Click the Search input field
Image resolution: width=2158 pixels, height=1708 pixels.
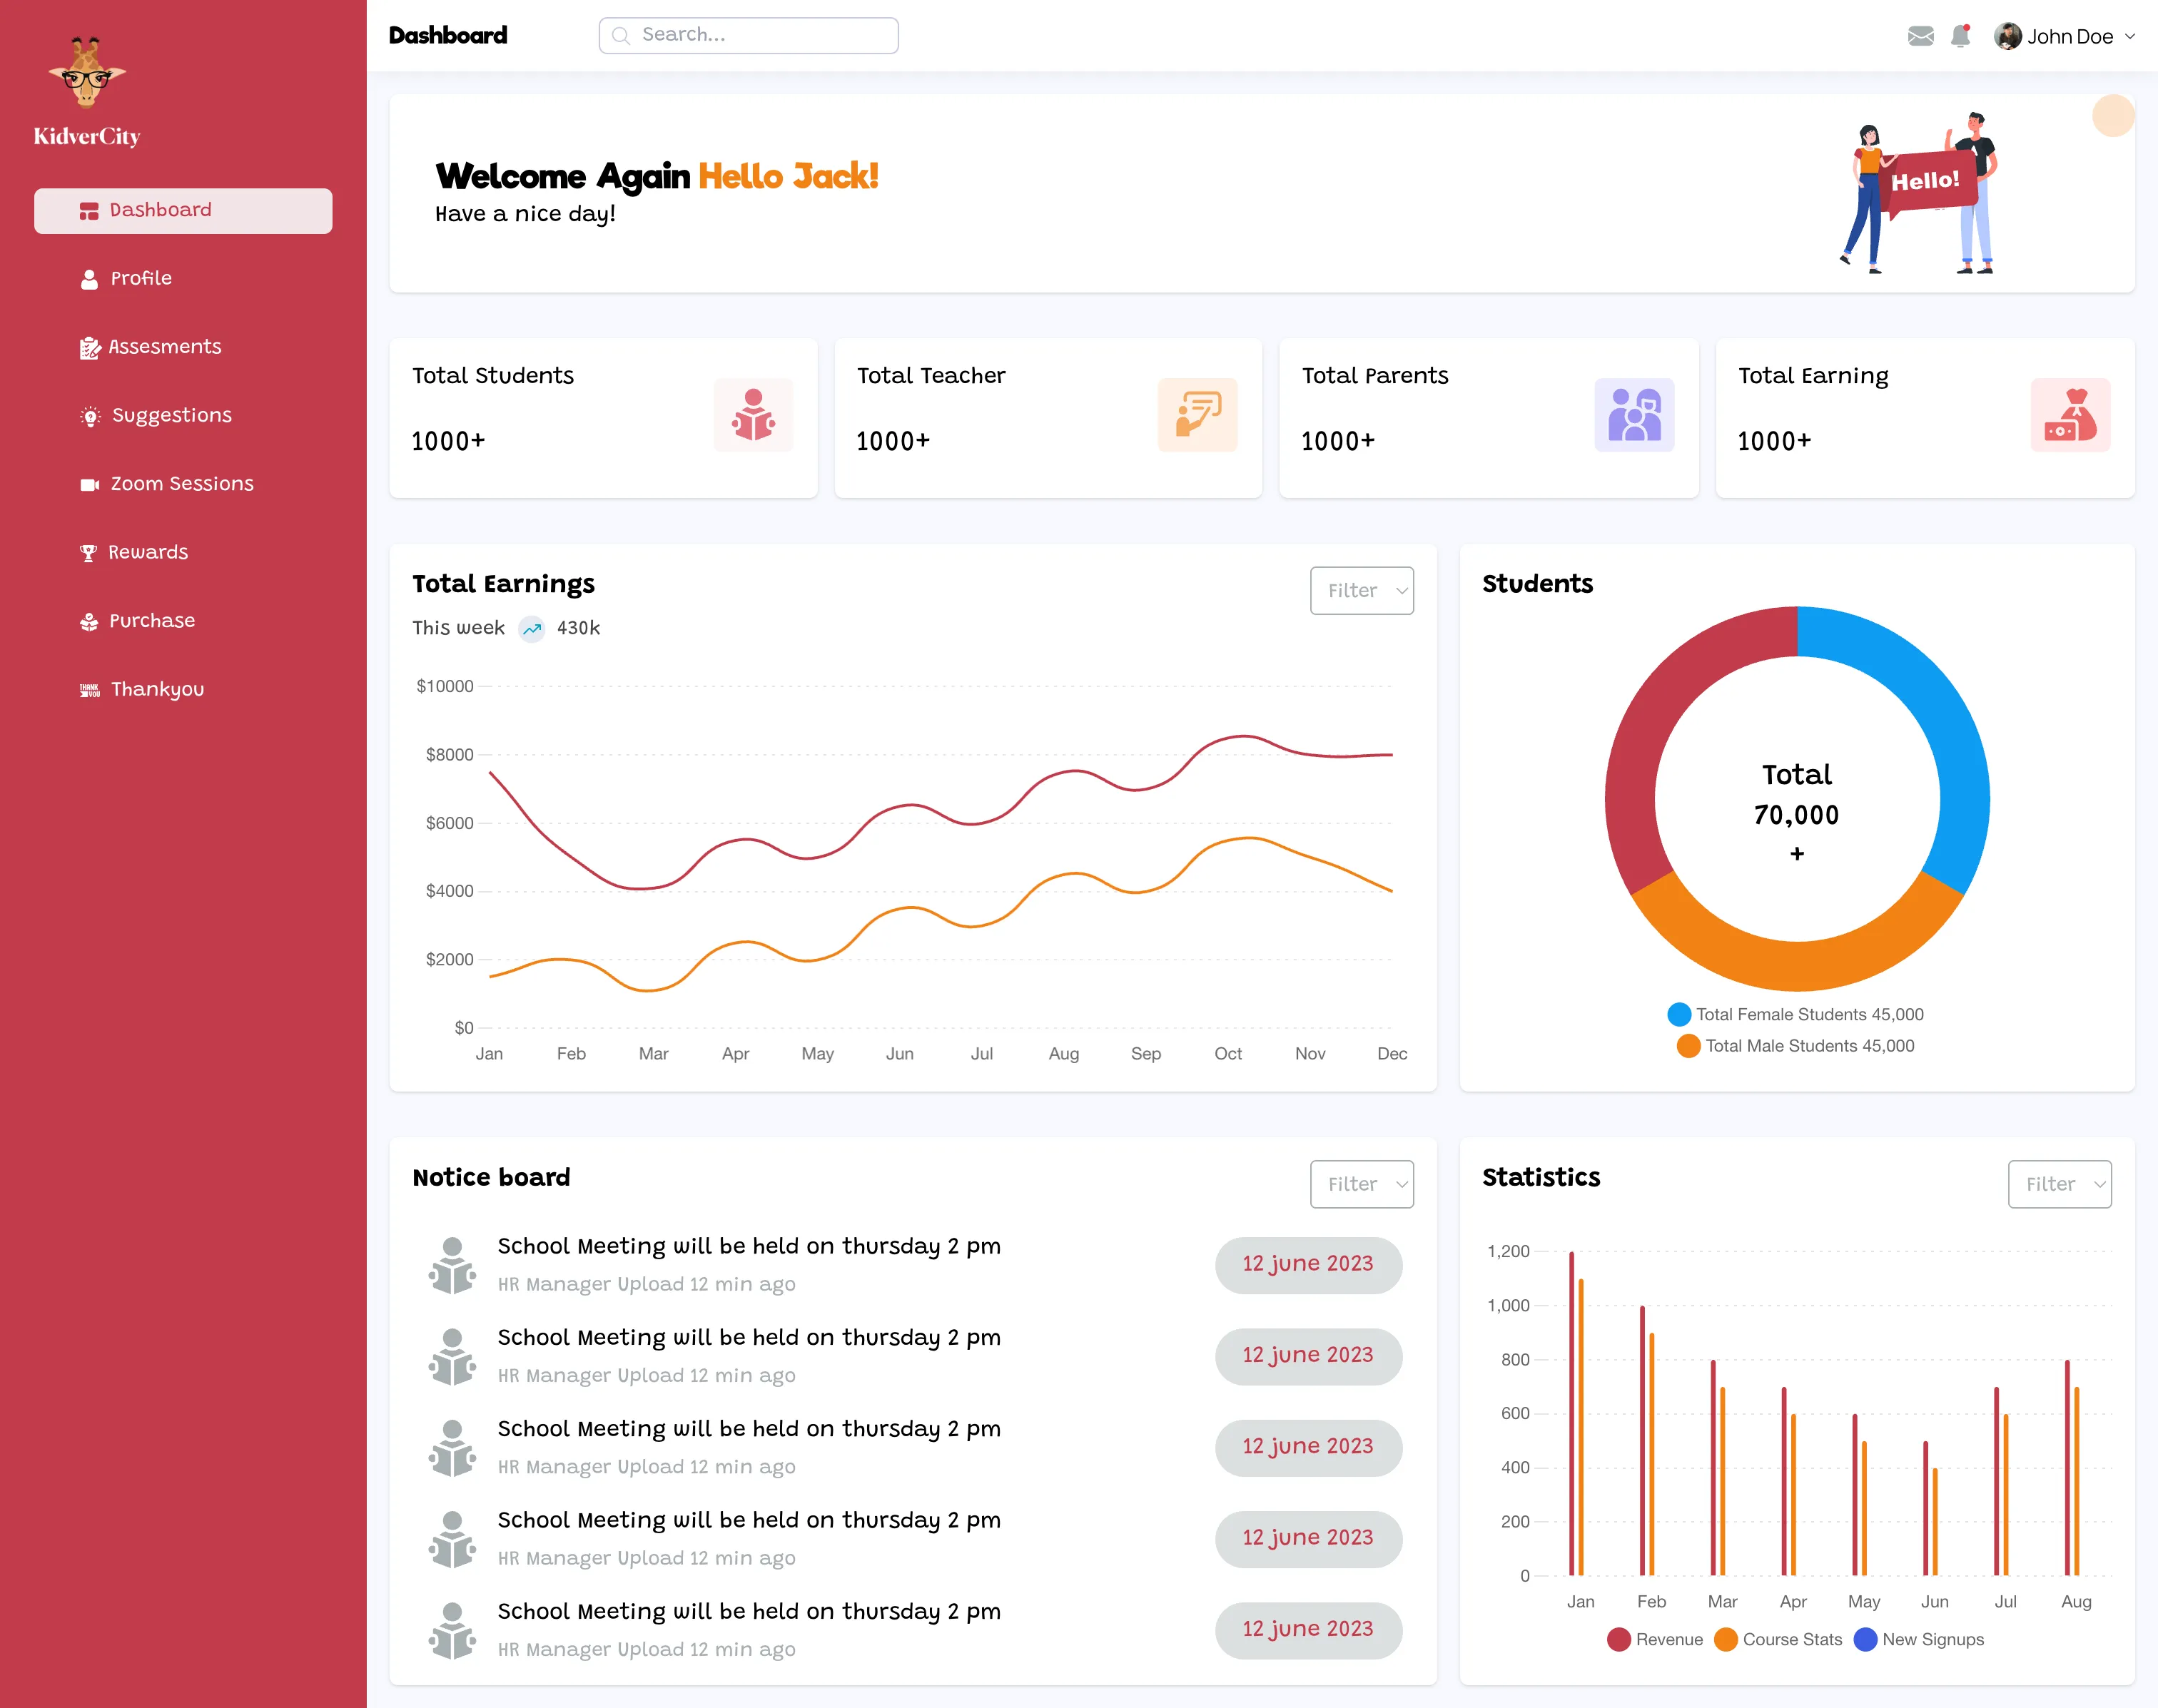pyautogui.click(x=750, y=35)
